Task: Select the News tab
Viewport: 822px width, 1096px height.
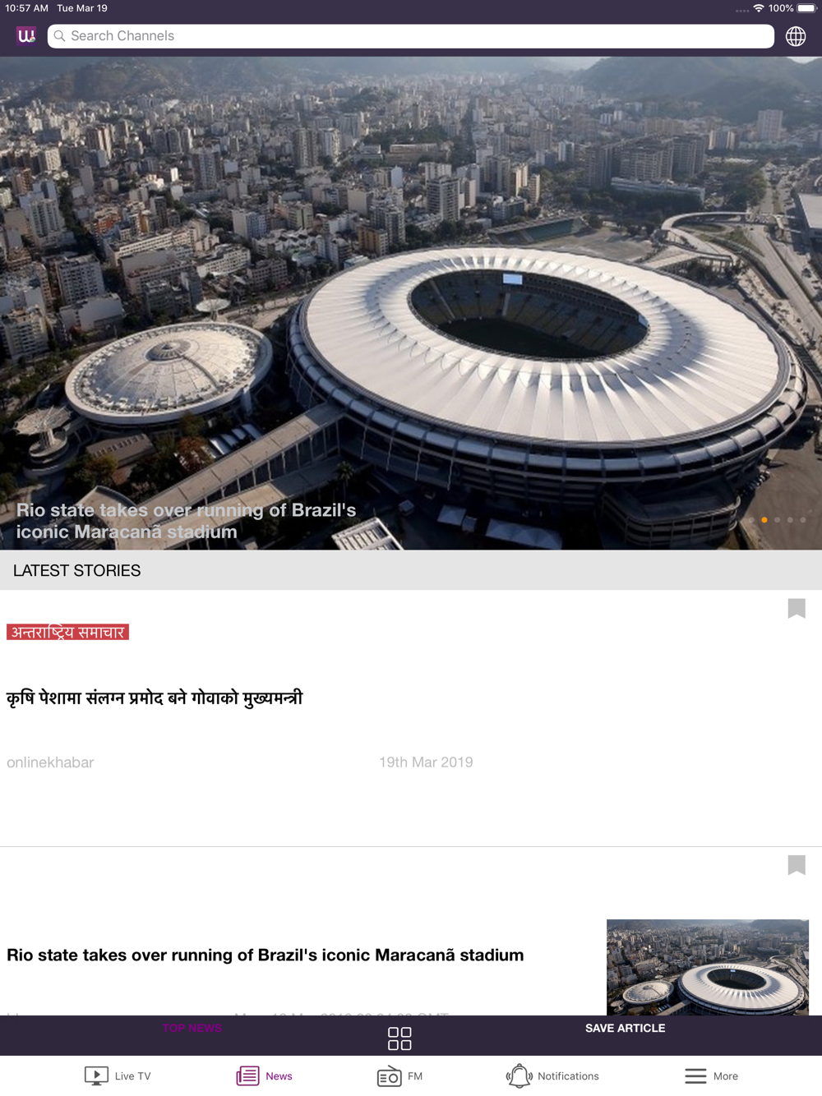Action: [x=265, y=1075]
